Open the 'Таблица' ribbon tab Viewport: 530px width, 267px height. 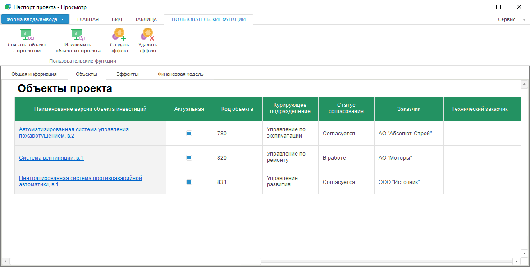(x=146, y=19)
